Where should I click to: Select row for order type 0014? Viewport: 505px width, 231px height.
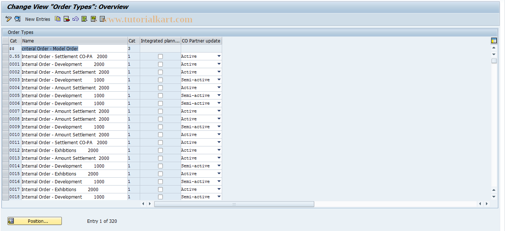(x=5, y=166)
